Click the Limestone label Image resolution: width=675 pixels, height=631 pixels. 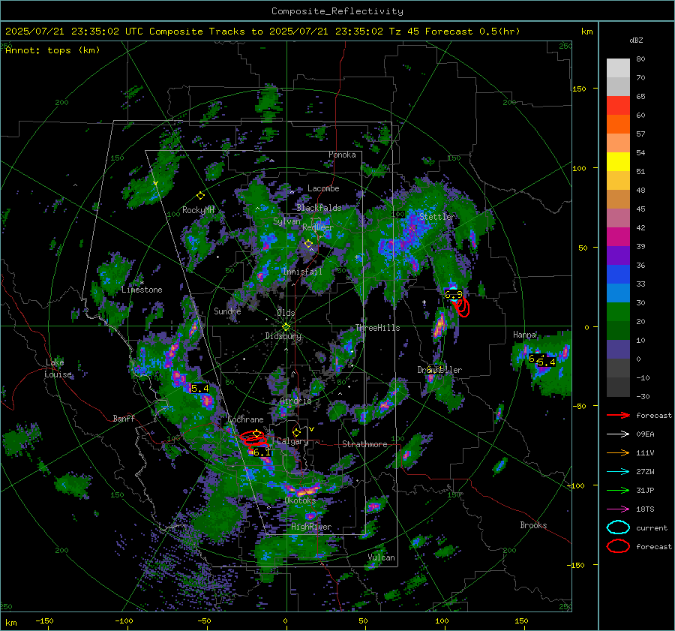(142, 290)
